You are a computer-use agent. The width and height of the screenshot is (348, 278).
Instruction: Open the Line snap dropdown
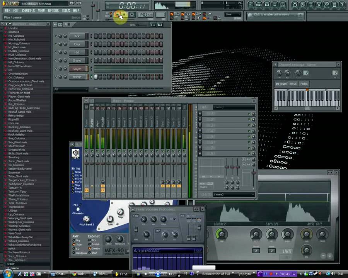tap(233, 14)
